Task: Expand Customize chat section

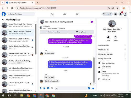Action: pyautogui.click(x=112, y=45)
